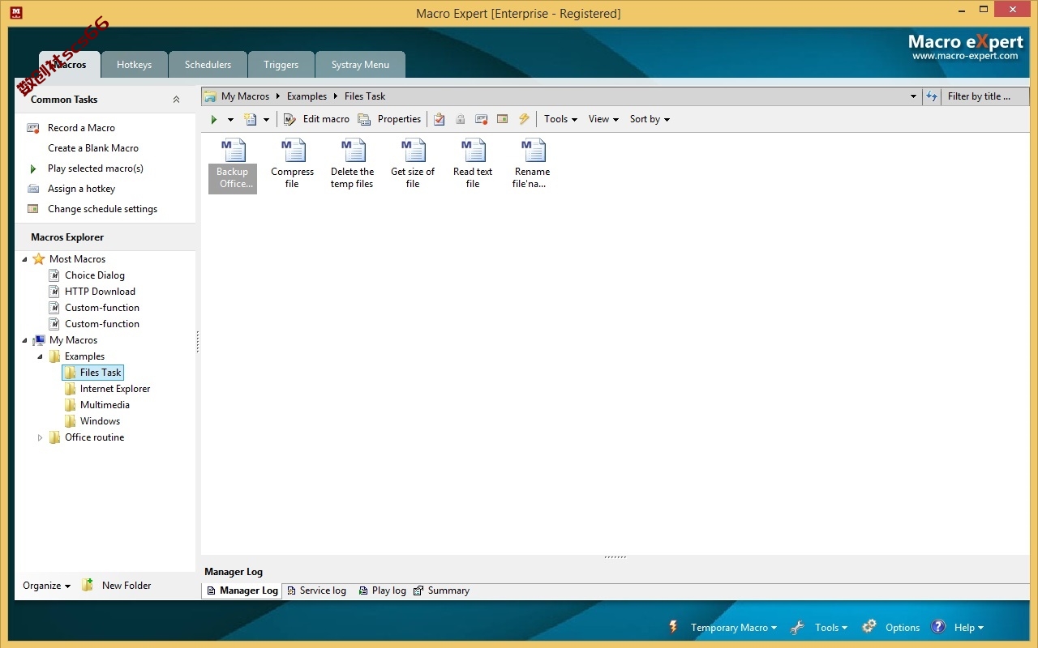Open Options with the gear icon
Image resolution: width=1038 pixels, height=648 pixels.
click(x=890, y=627)
